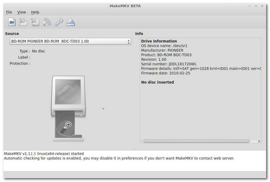Expand the BD-ROM PIONEER source dropdown

pyautogui.click(x=70, y=41)
